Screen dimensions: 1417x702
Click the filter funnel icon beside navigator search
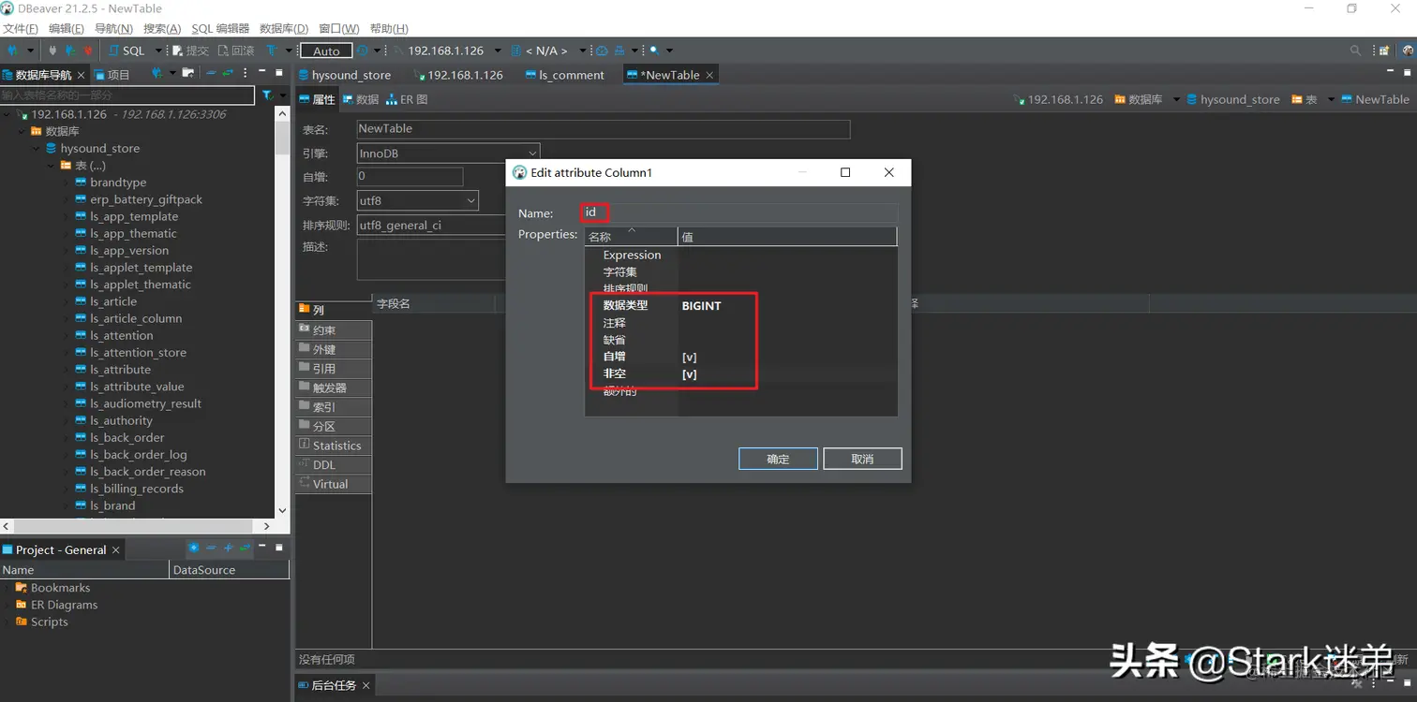pyautogui.click(x=267, y=95)
